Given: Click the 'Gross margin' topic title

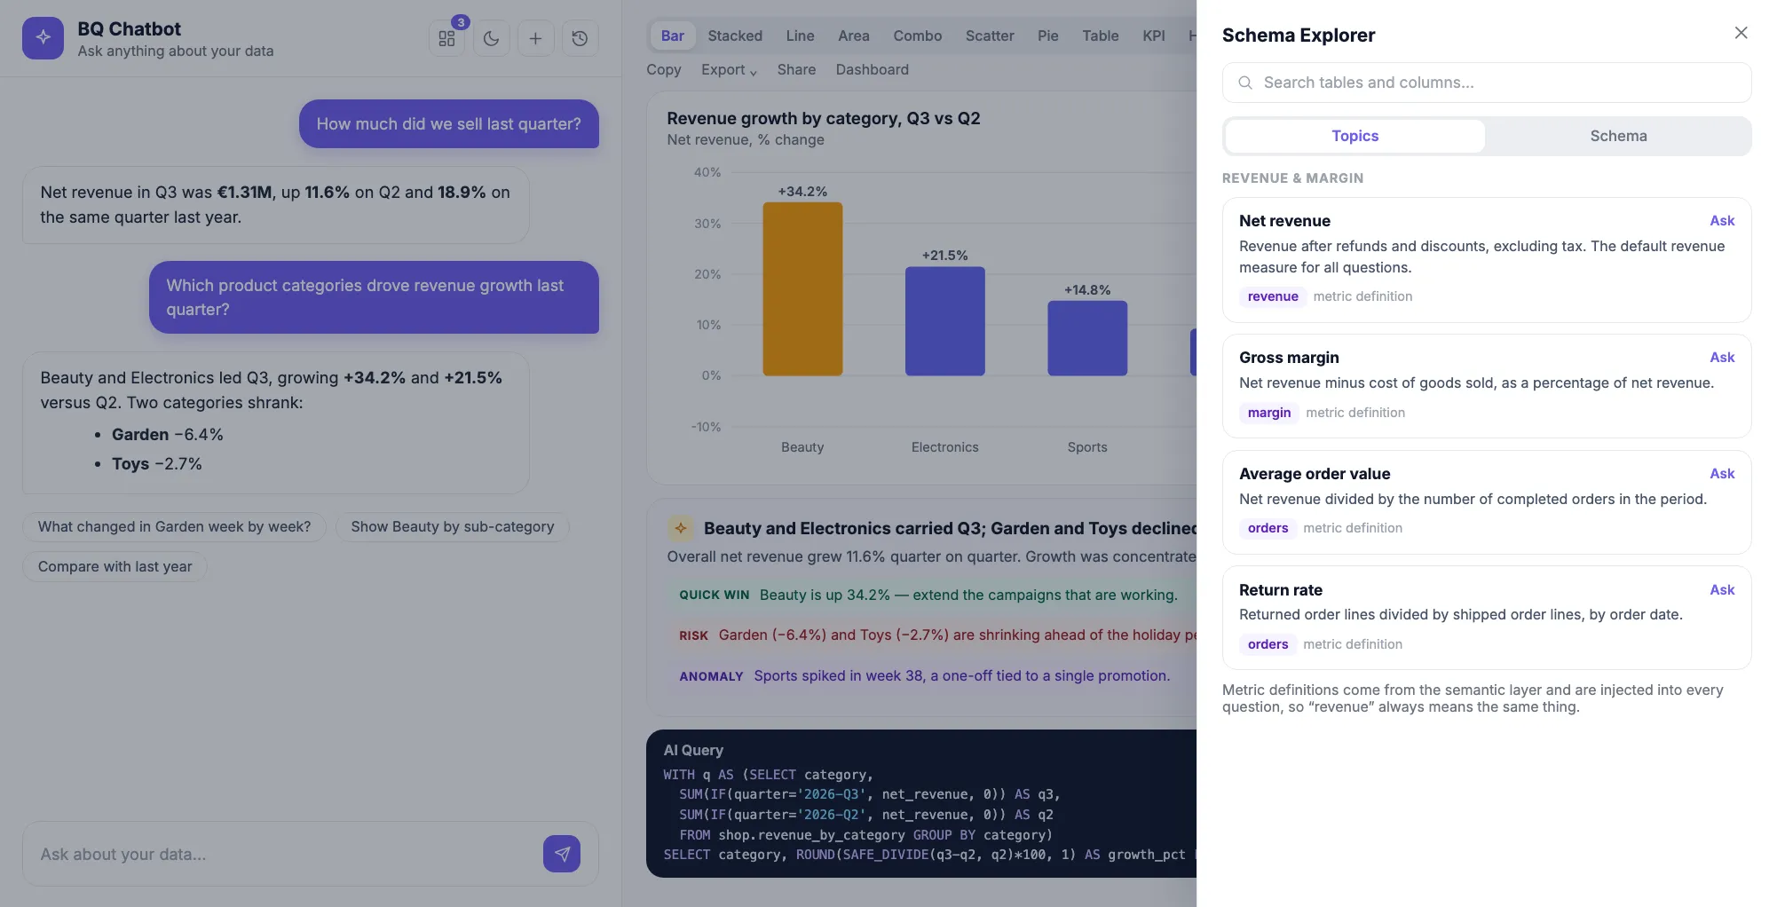Looking at the screenshot, I should [x=1289, y=358].
